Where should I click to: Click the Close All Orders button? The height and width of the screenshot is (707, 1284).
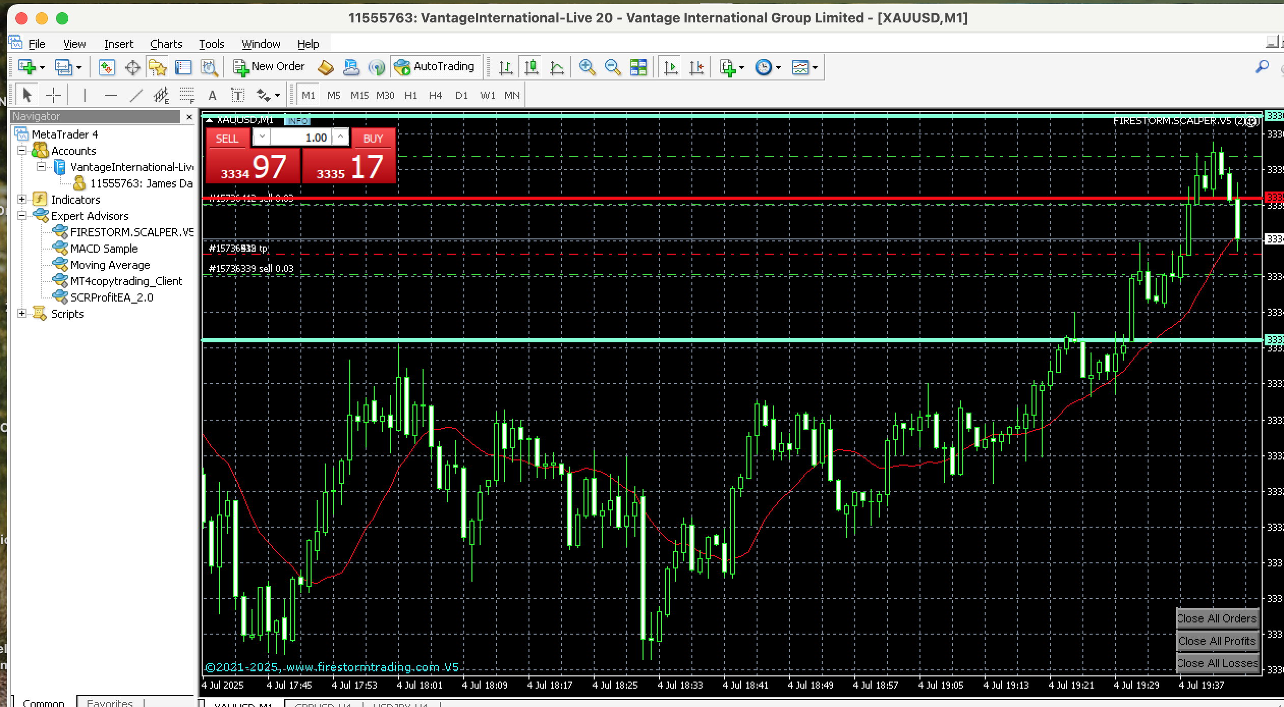coord(1217,618)
